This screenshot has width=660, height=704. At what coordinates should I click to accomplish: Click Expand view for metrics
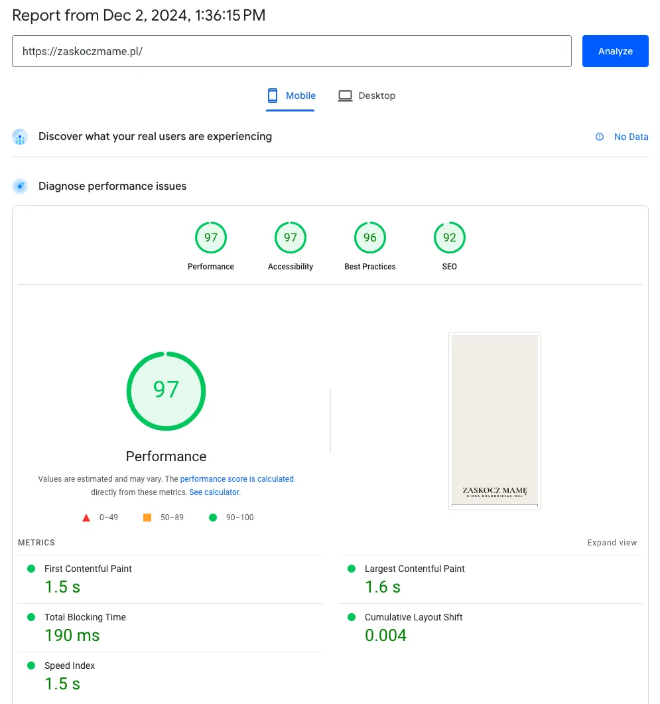click(x=612, y=543)
